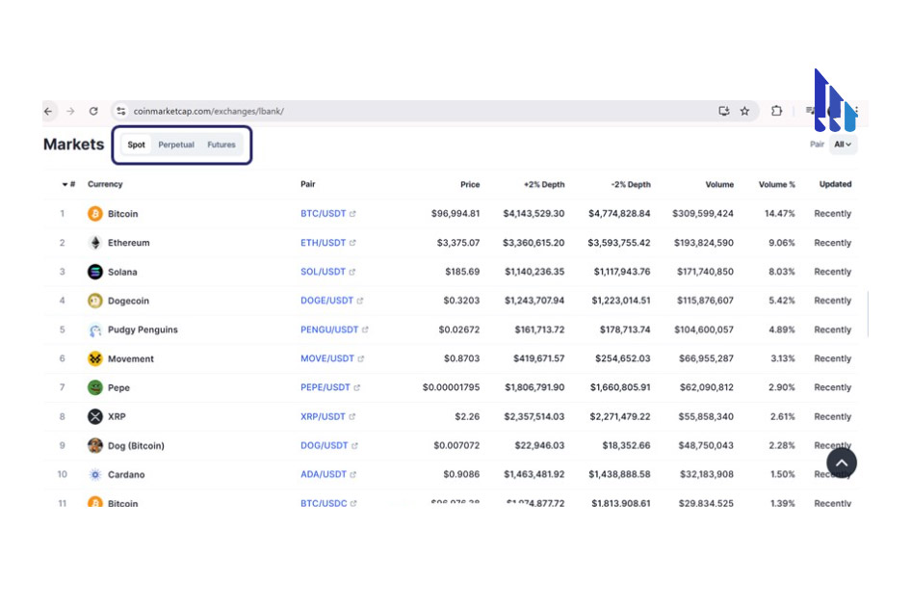Click the Updated column header
The image size is (911, 607).
pos(836,184)
